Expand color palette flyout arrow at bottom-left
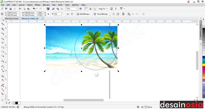Viewport: 205px width, 109px height. pyautogui.click(x=7, y=103)
